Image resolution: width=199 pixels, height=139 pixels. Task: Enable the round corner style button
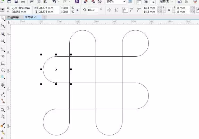[125, 10]
